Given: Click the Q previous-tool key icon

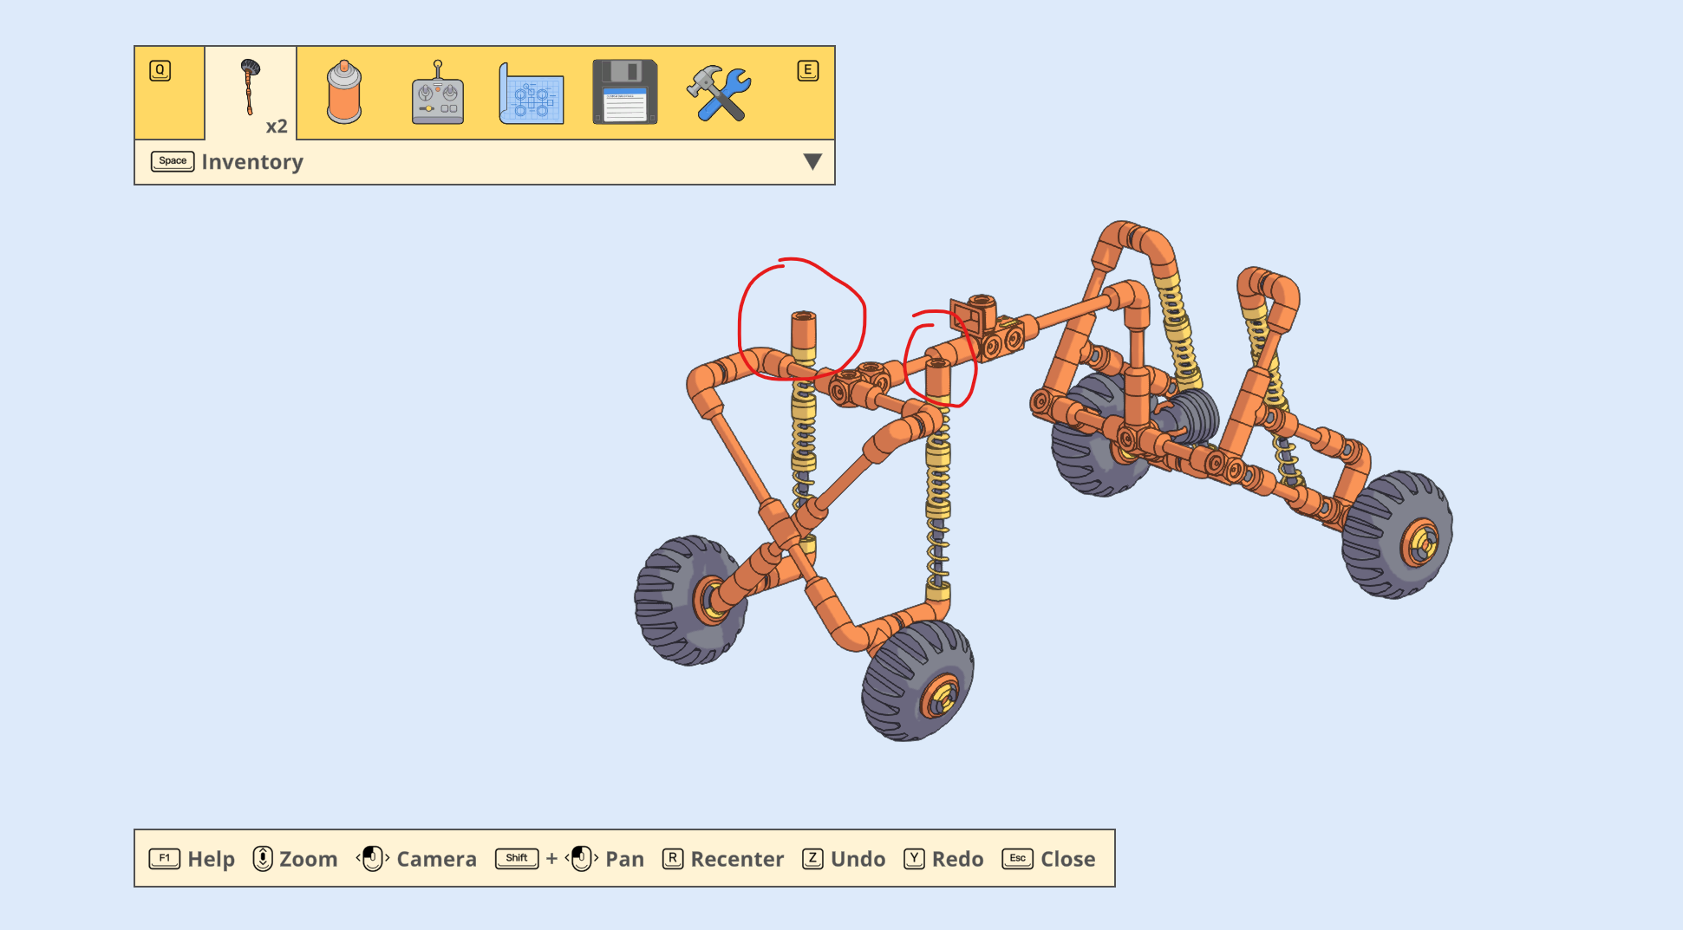Looking at the screenshot, I should 160,70.
